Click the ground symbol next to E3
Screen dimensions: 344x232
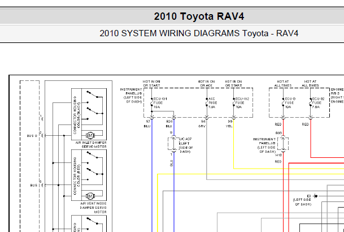pos(316,196)
